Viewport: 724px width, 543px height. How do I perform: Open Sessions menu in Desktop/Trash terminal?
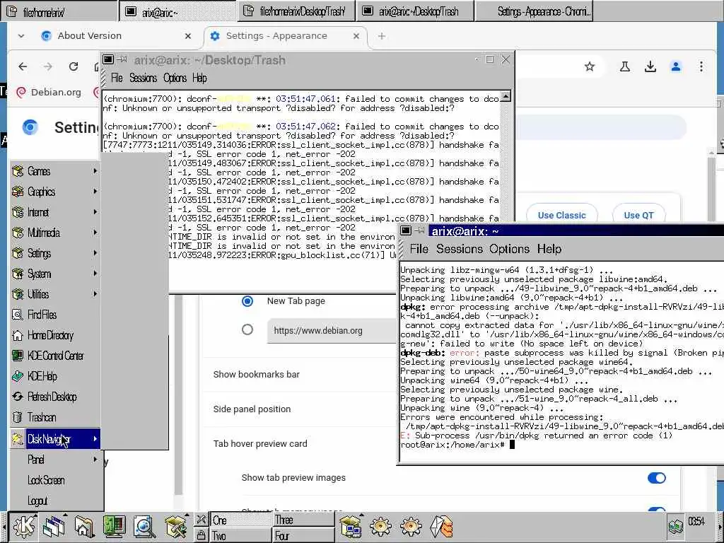(143, 78)
